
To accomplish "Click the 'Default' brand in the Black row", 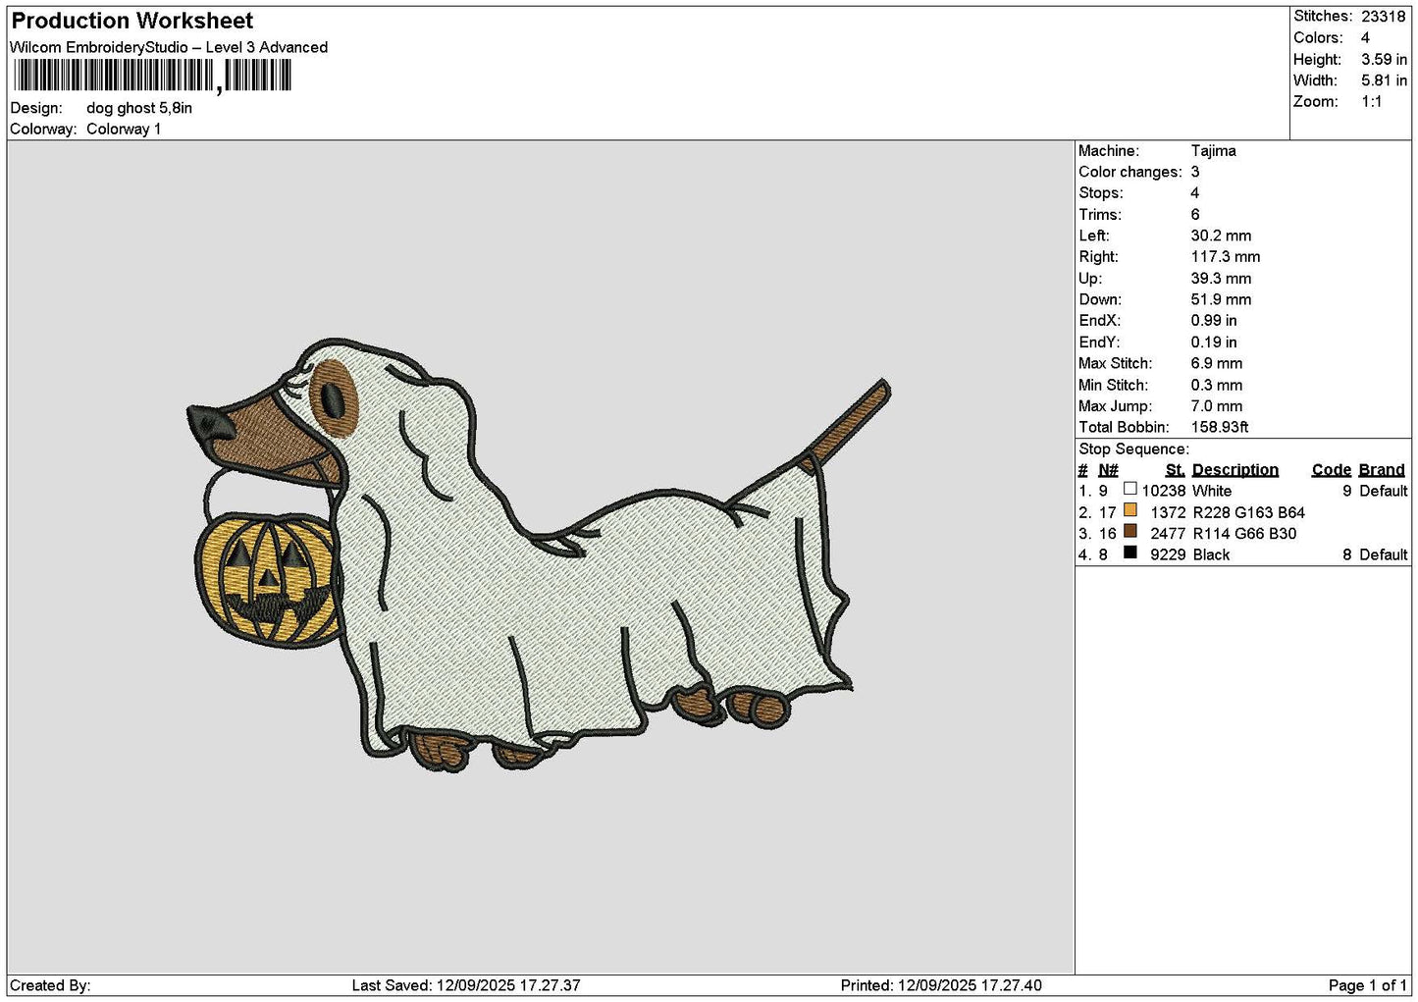I will point(1383,554).
